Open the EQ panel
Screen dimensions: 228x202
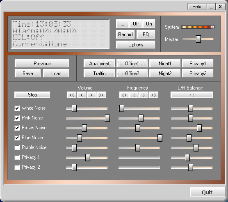click(x=146, y=34)
